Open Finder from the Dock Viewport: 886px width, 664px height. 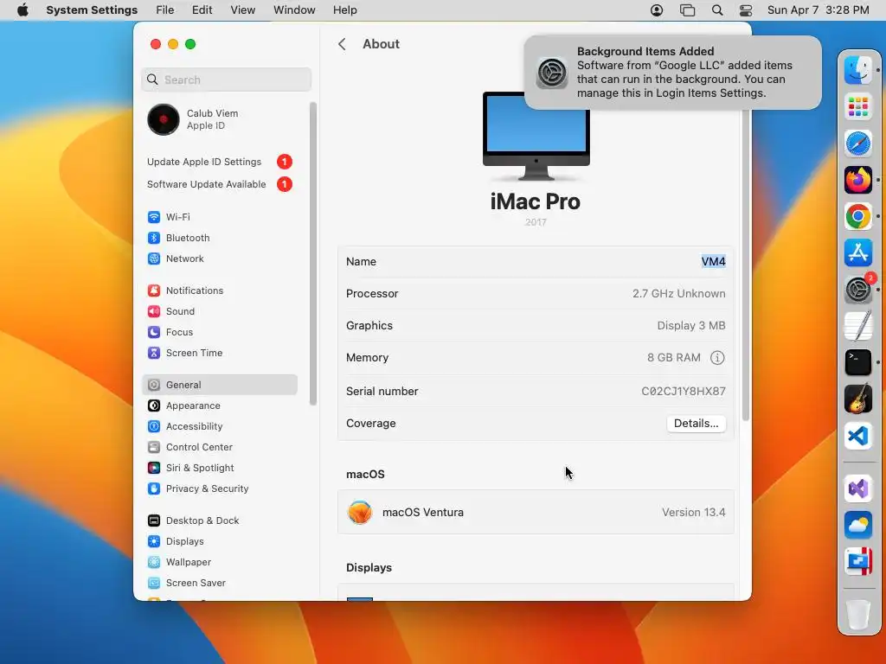coord(857,70)
